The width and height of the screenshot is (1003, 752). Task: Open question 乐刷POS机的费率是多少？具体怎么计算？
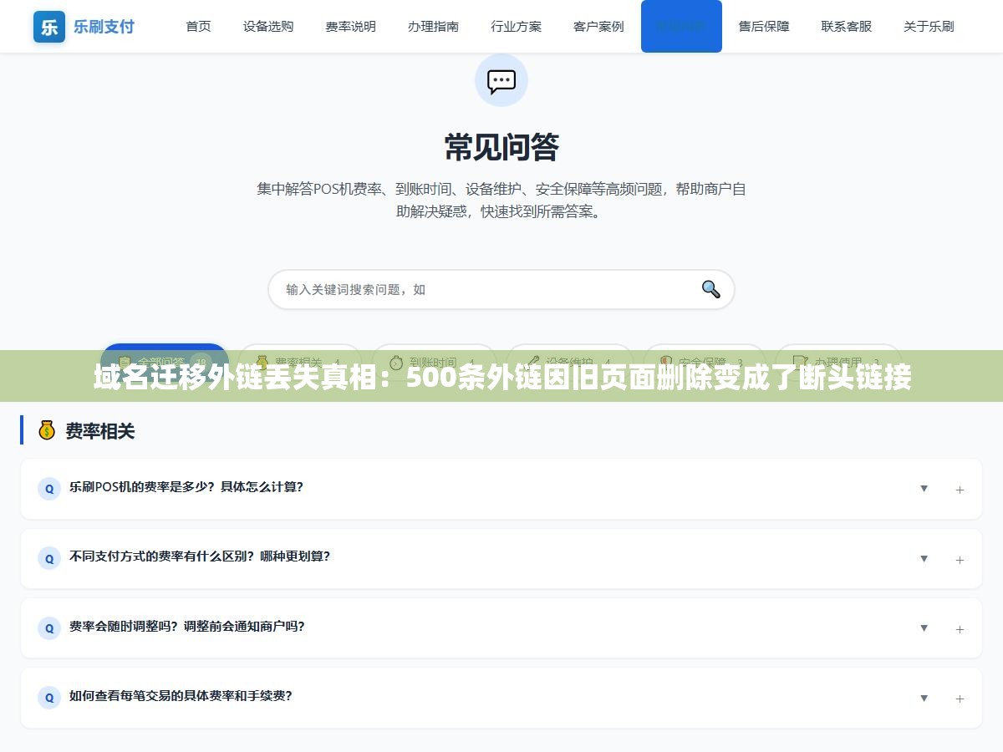(186, 487)
